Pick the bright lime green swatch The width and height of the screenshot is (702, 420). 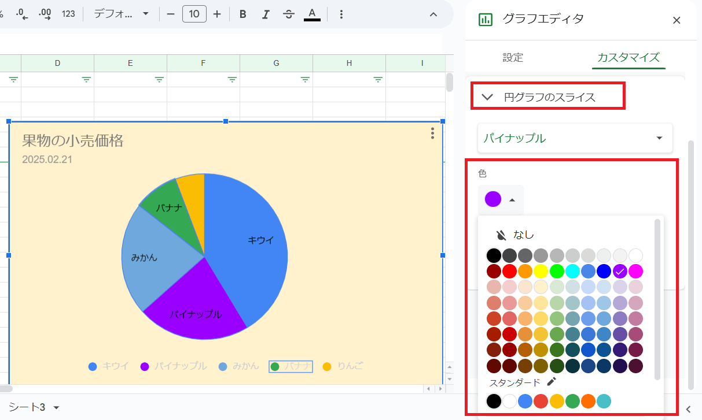coord(557,271)
